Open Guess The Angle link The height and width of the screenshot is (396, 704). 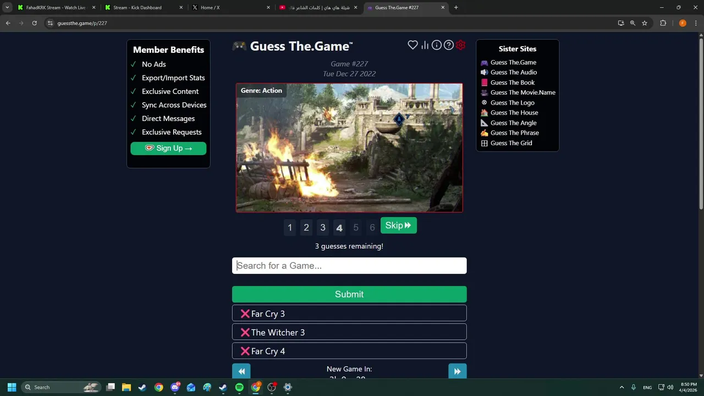(514, 123)
